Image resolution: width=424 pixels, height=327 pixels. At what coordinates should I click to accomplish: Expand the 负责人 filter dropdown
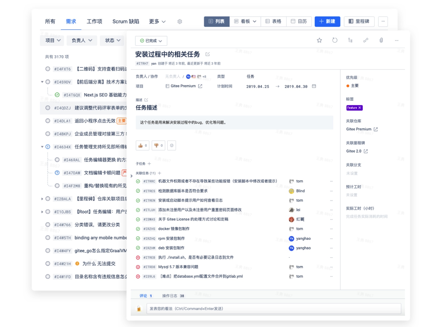[x=82, y=40]
